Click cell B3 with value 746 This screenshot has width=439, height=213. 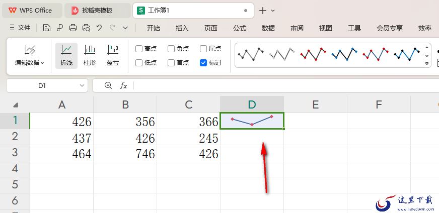(x=125, y=153)
